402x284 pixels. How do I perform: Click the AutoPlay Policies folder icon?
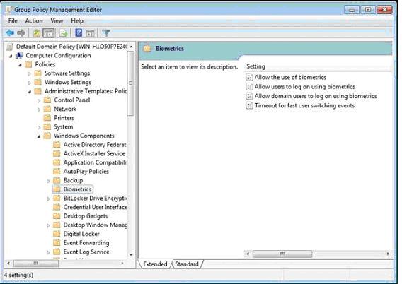57,172
